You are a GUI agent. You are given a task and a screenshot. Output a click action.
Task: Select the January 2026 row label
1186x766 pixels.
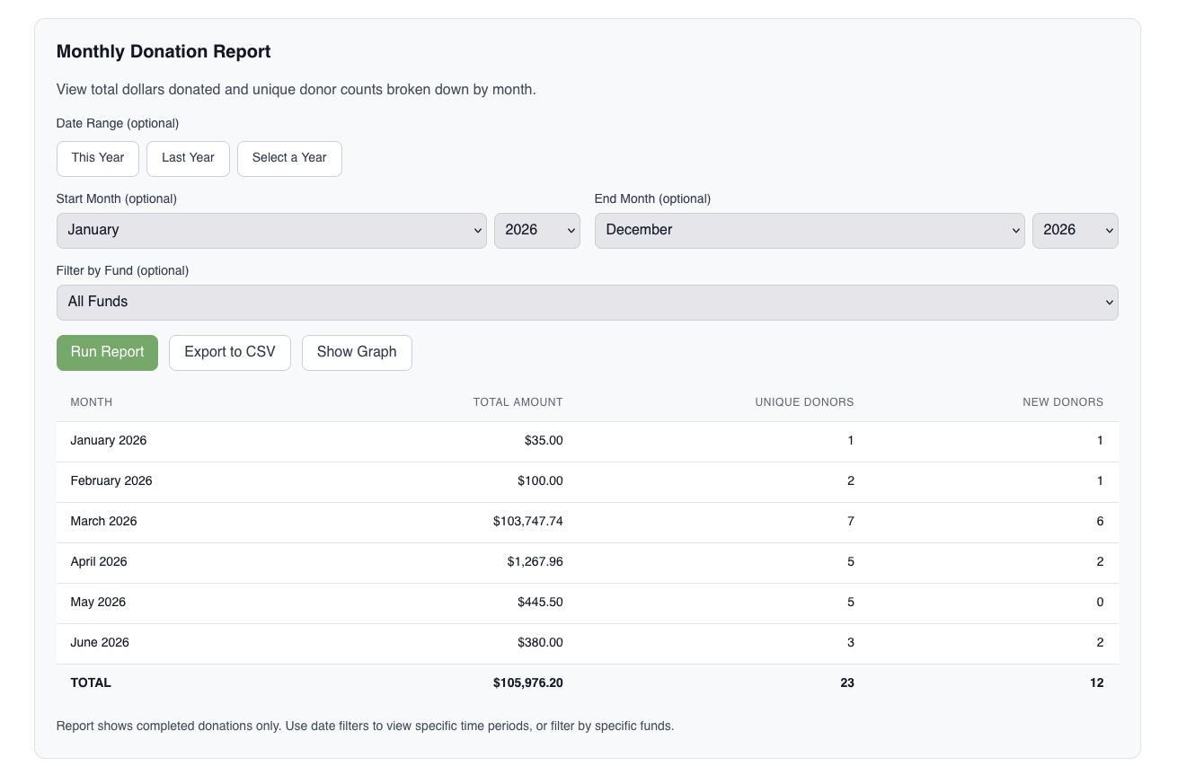(109, 441)
